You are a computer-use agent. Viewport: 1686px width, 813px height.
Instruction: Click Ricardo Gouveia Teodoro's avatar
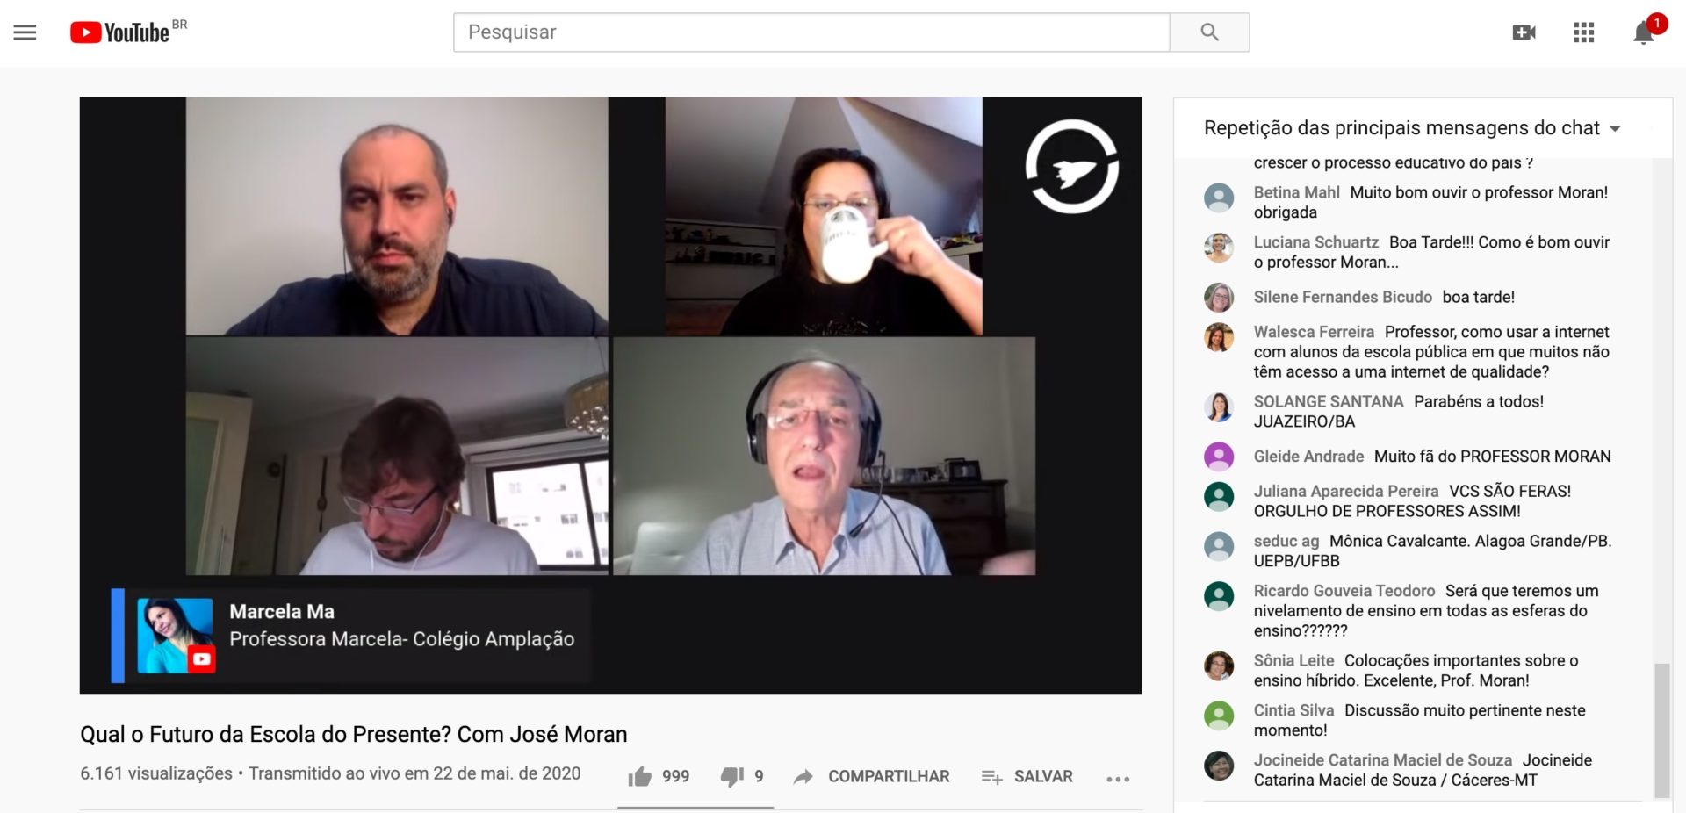[x=1219, y=596]
